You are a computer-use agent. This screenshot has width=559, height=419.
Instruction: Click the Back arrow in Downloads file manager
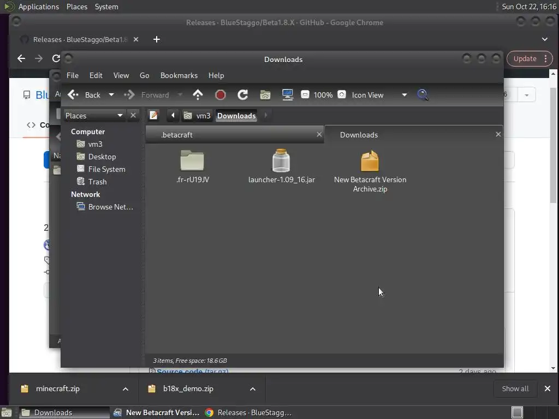tap(84, 95)
